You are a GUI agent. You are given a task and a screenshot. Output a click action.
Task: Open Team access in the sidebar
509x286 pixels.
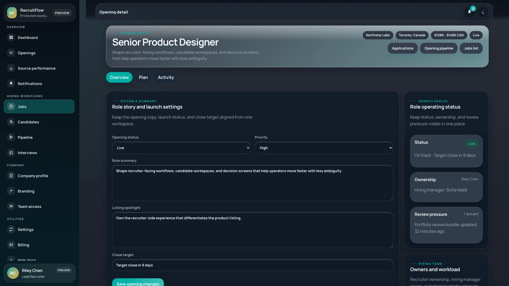(x=39, y=207)
